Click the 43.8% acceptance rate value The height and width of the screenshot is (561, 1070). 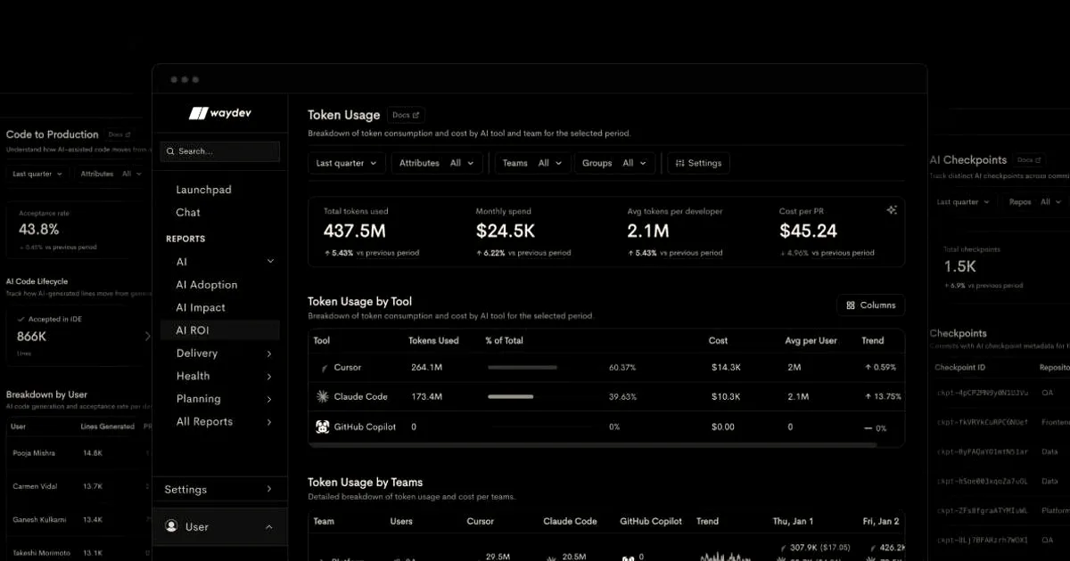pos(38,230)
